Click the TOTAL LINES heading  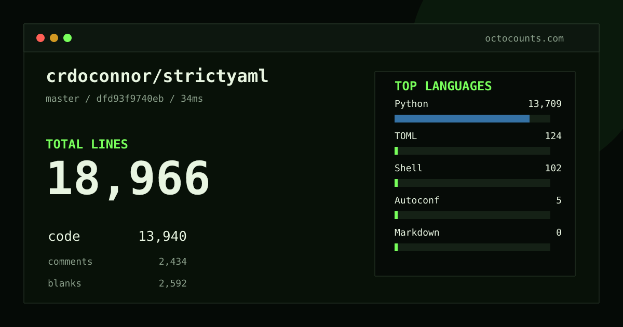tap(87, 144)
